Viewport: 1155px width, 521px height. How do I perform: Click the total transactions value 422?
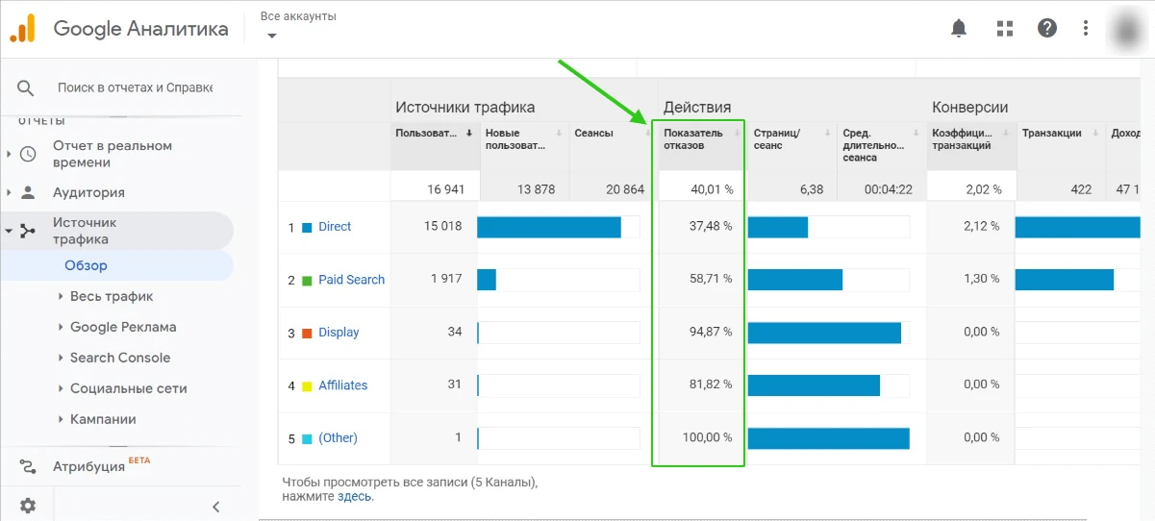[x=1081, y=189]
